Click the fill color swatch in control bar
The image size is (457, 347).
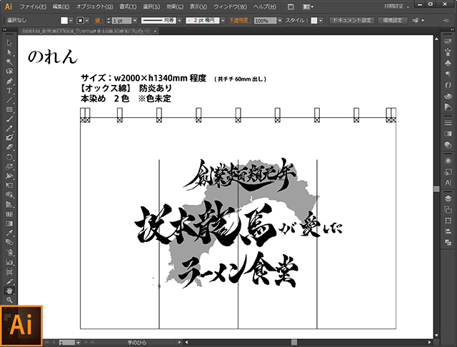coord(62,21)
